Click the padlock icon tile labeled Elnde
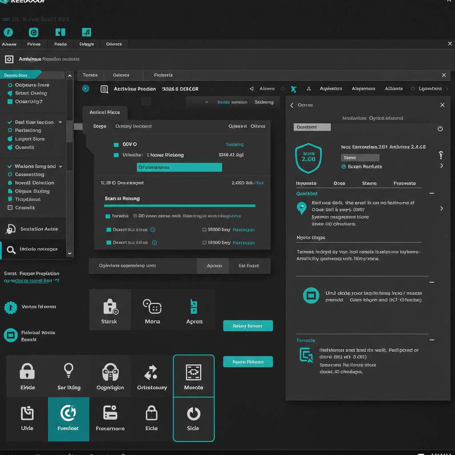 (27, 376)
